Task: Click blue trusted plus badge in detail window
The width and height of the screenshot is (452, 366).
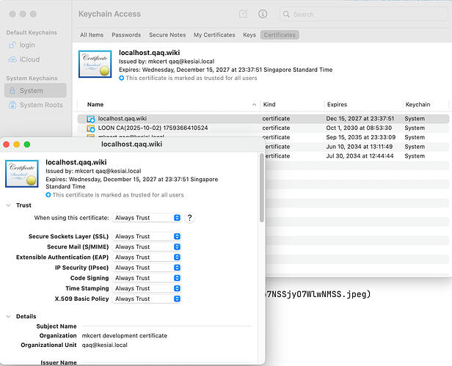Action: tap(48, 195)
